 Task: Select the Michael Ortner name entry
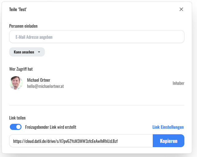38,80
